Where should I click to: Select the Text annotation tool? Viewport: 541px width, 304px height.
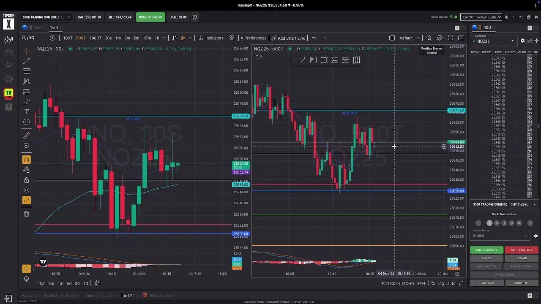(26, 112)
